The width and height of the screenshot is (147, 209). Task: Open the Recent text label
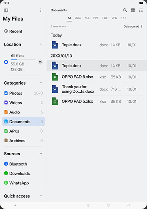(16, 31)
